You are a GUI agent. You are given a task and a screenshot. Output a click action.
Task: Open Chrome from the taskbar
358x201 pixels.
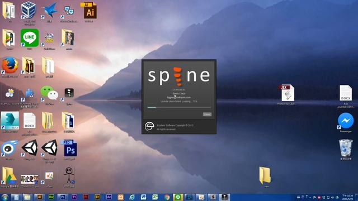click(167, 197)
